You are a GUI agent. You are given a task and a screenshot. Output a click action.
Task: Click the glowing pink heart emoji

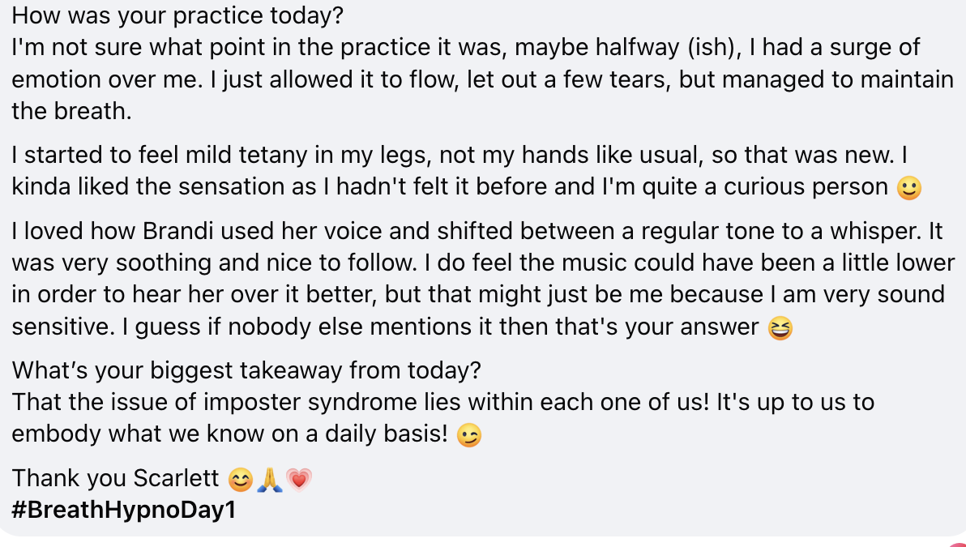(299, 479)
